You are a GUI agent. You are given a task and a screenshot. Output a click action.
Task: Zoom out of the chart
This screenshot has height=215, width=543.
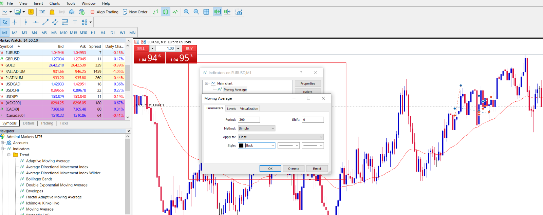[x=196, y=12]
